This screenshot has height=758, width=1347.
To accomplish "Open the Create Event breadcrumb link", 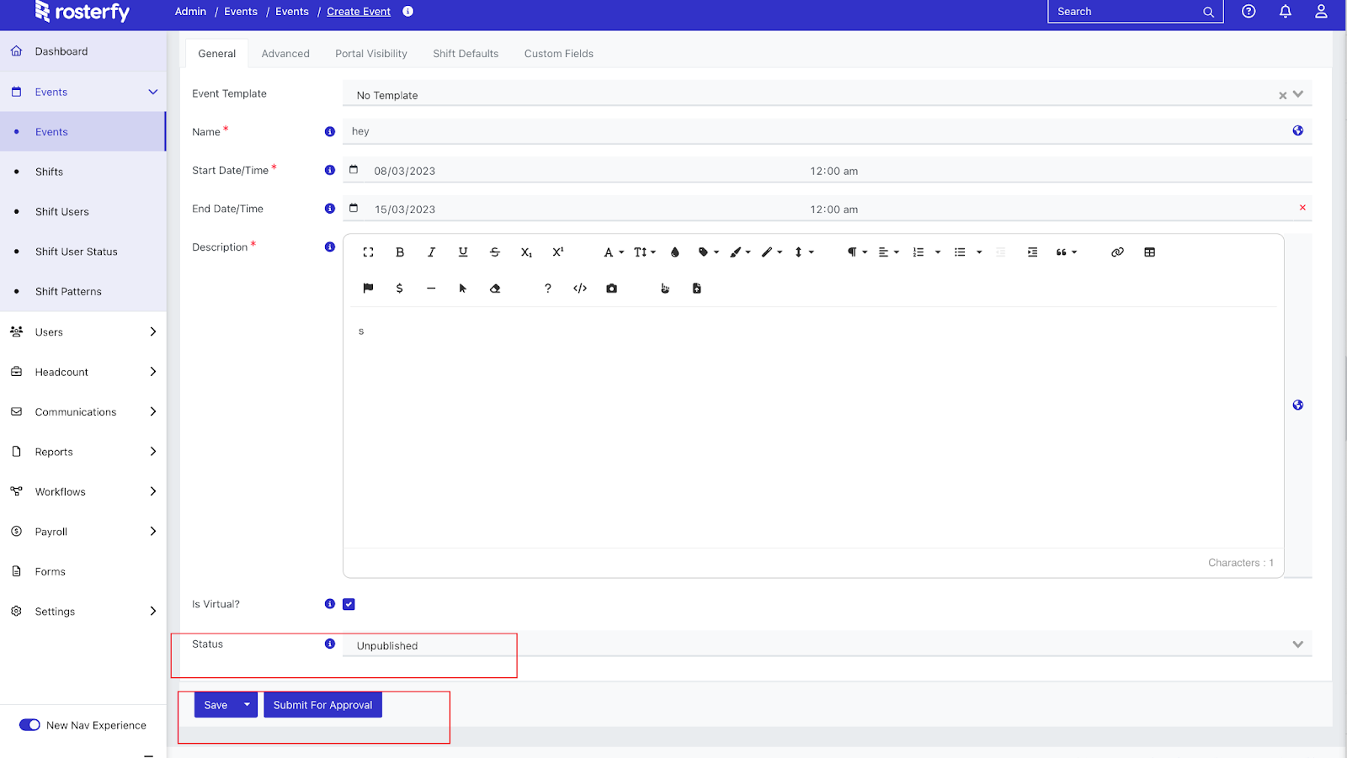I will click(x=359, y=12).
